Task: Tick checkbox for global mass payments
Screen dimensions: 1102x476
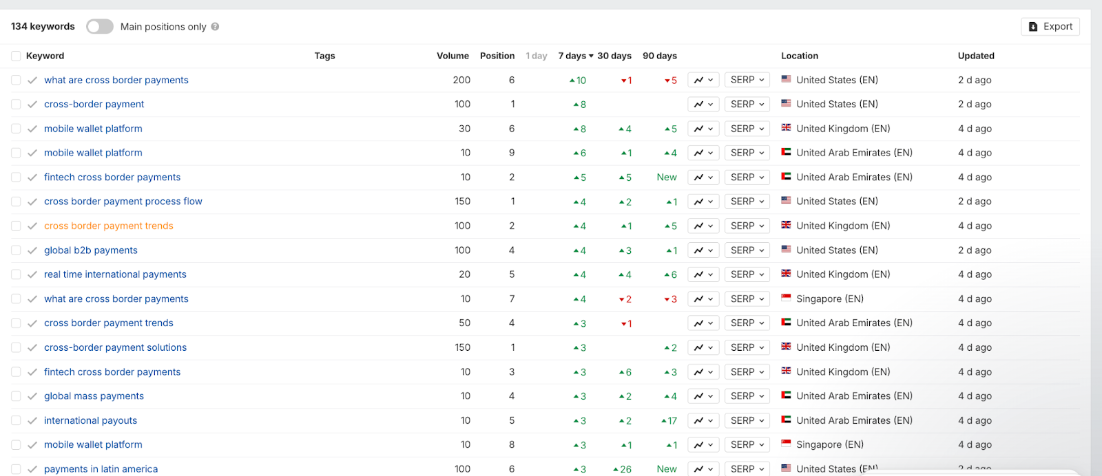Action: coord(16,396)
